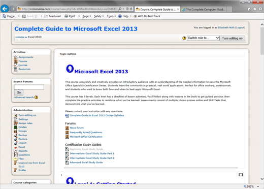
Task: Click the Logout link
Action: click(240, 27)
